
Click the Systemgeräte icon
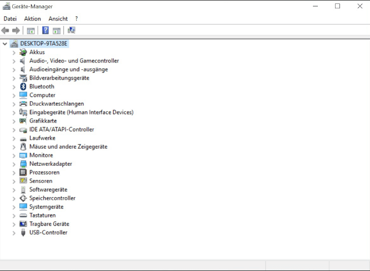pyautogui.click(x=23, y=207)
